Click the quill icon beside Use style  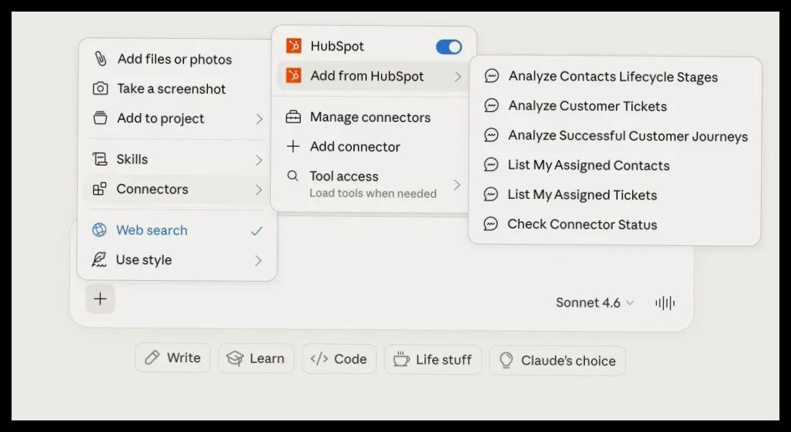(x=99, y=260)
